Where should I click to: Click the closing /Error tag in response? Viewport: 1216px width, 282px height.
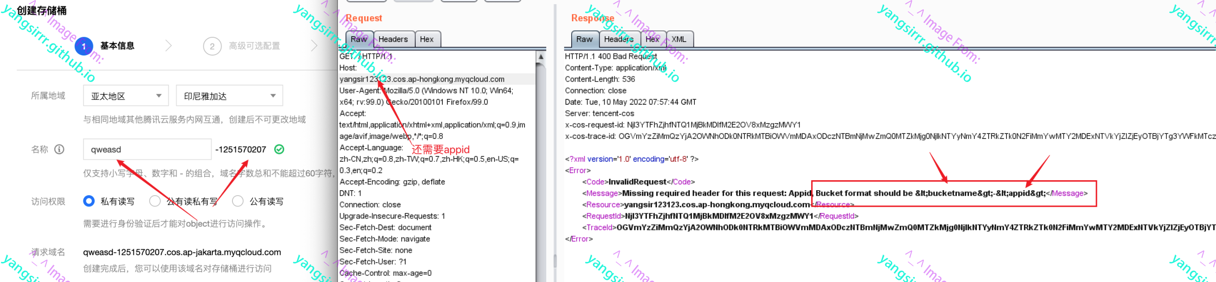[x=579, y=239]
